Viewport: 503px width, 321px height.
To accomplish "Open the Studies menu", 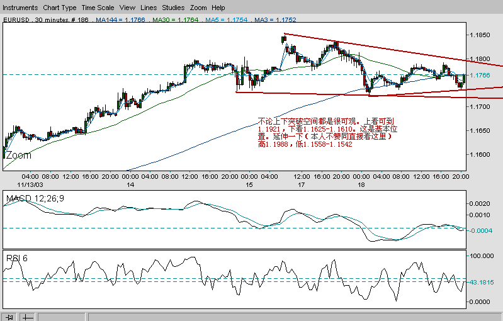I will coord(173,8).
